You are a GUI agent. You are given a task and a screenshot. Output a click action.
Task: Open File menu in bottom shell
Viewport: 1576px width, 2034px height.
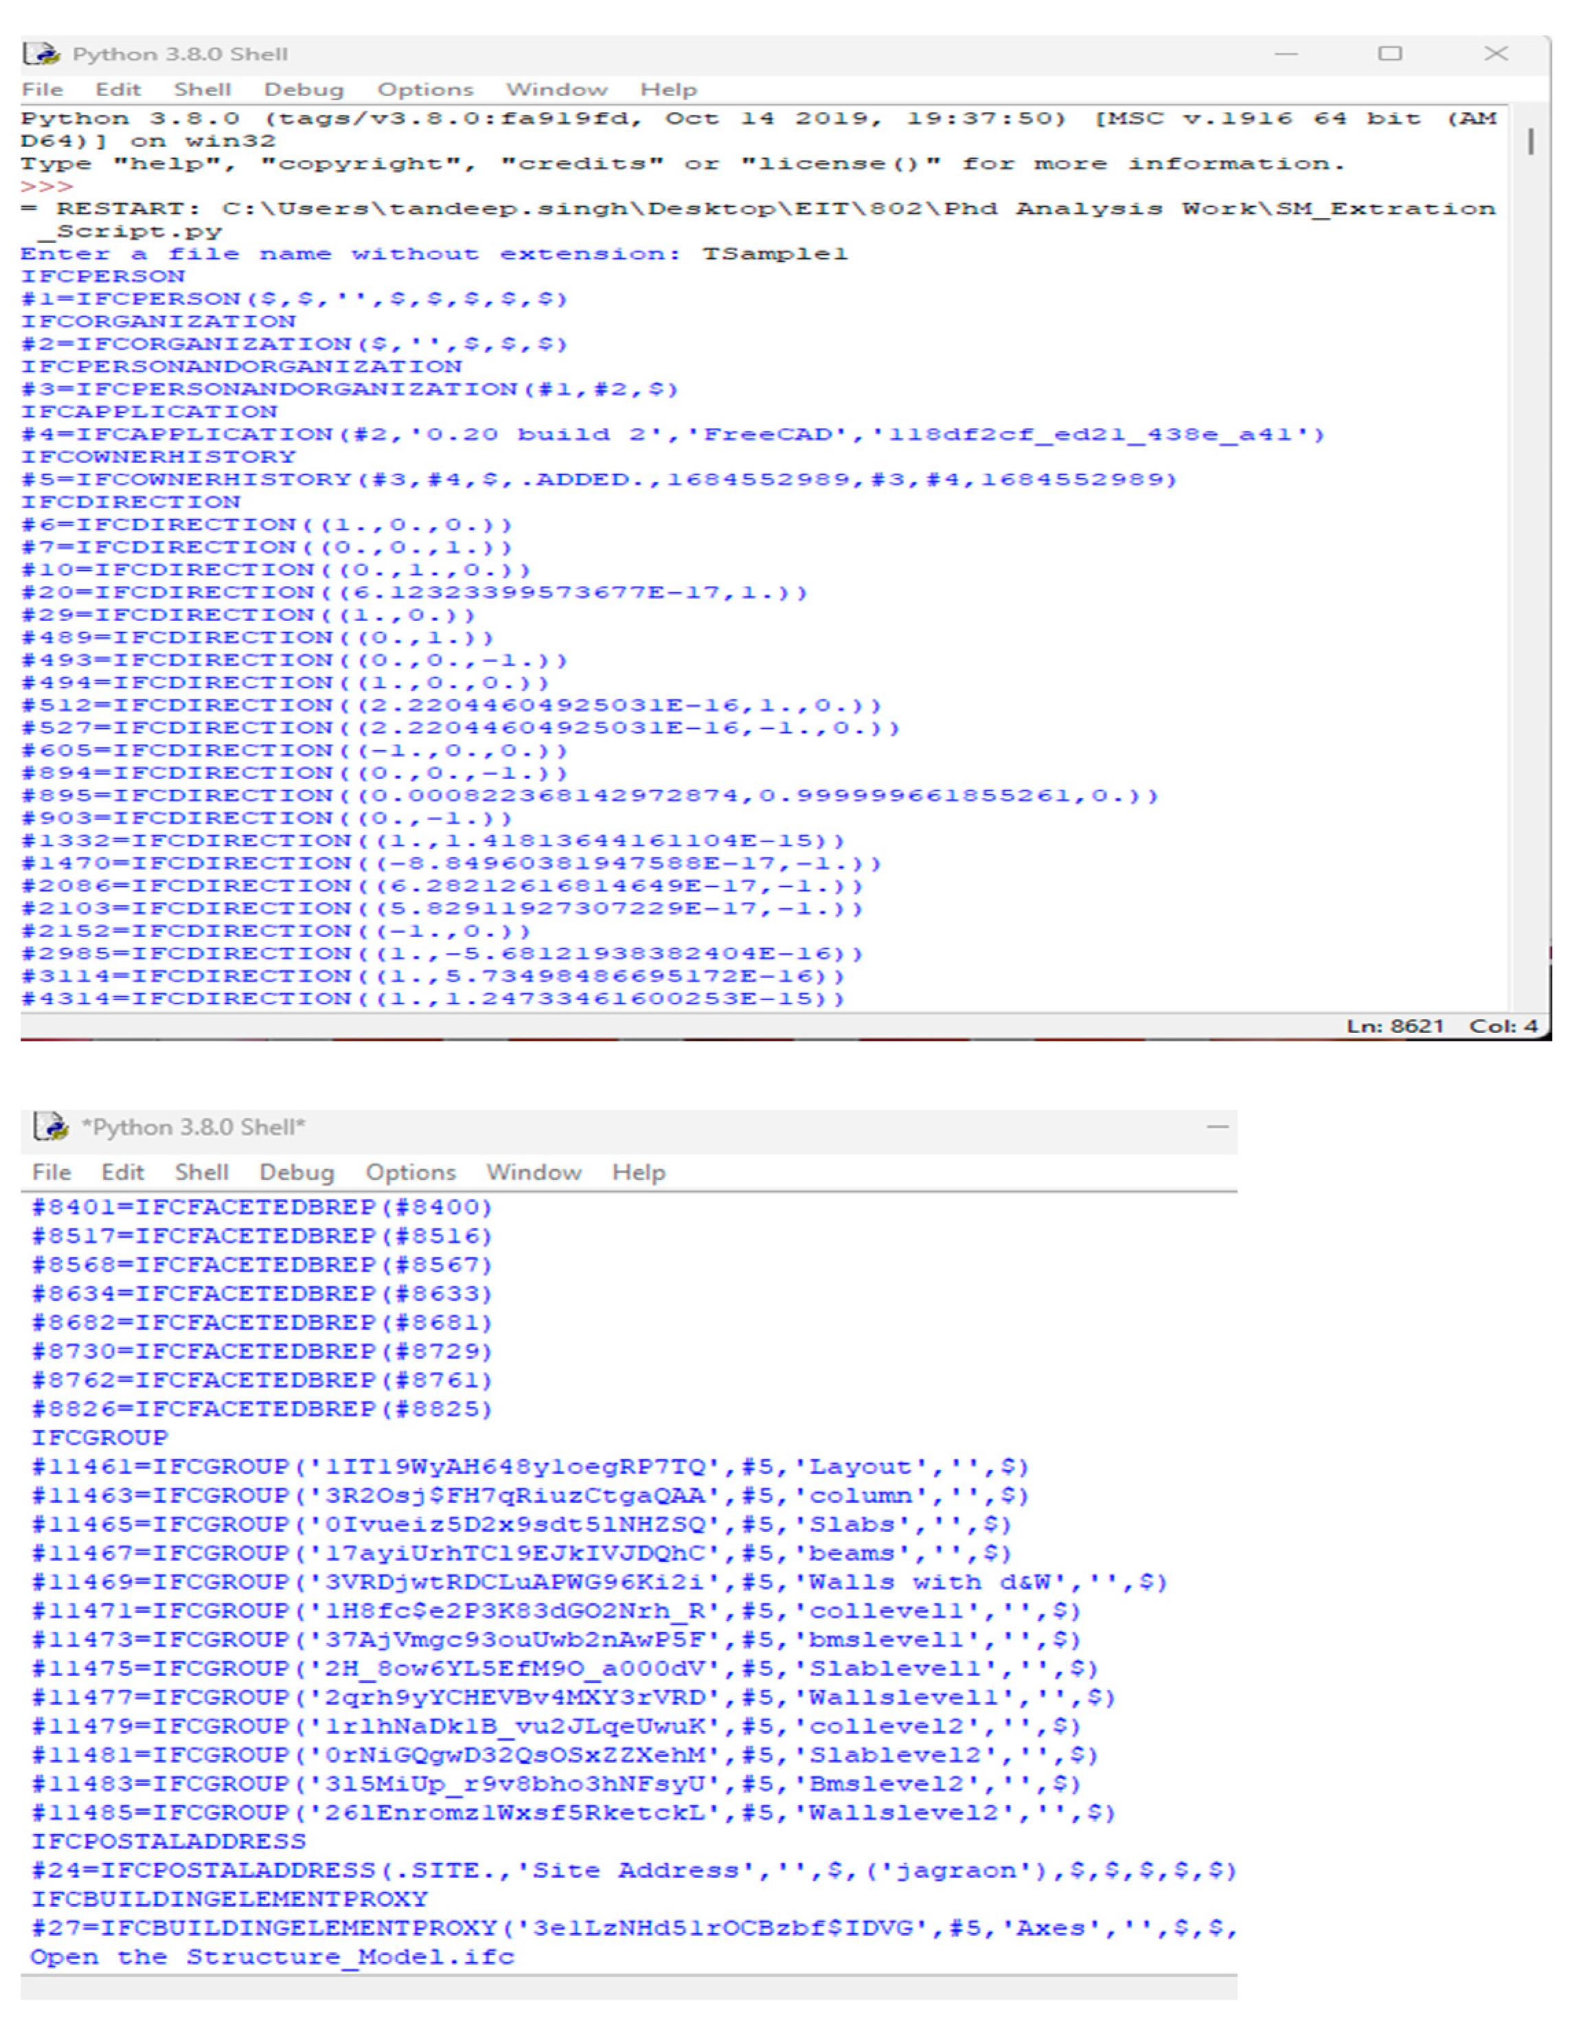point(52,1173)
